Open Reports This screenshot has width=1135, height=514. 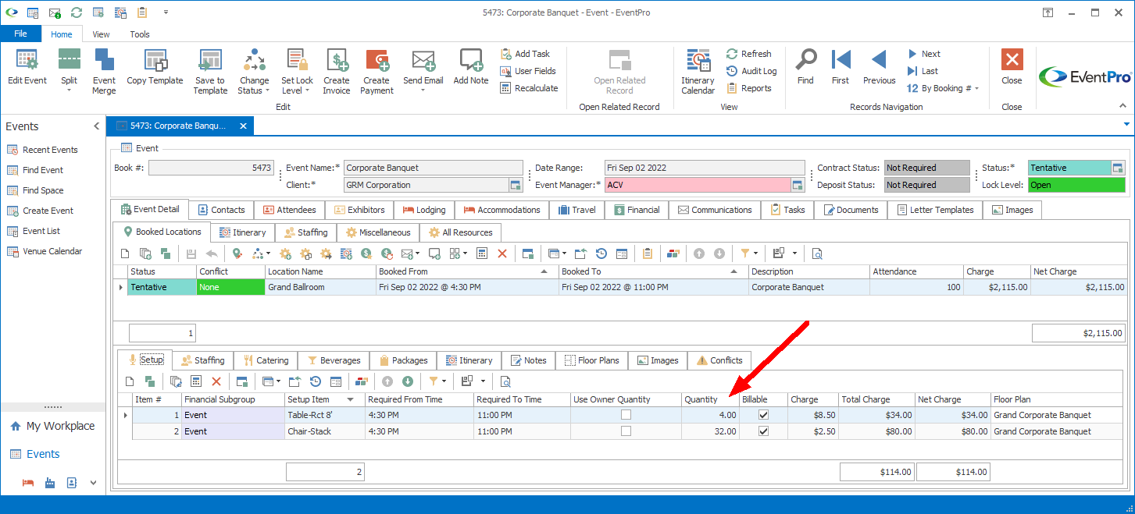pyautogui.click(x=748, y=88)
